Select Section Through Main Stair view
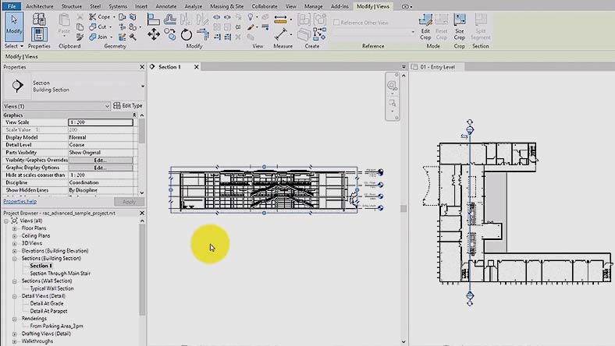 [61, 274]
